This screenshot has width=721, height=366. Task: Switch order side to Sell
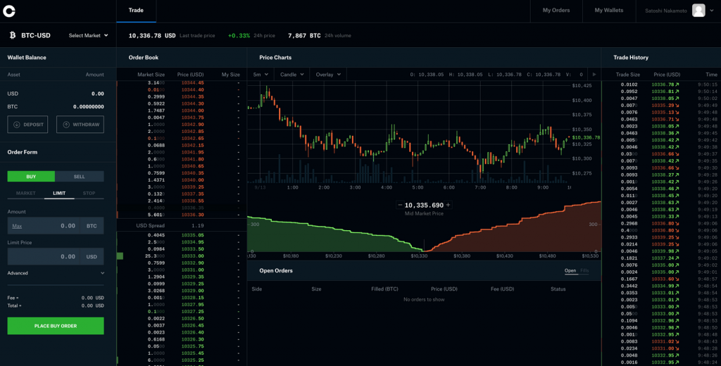tap(80, 177)
